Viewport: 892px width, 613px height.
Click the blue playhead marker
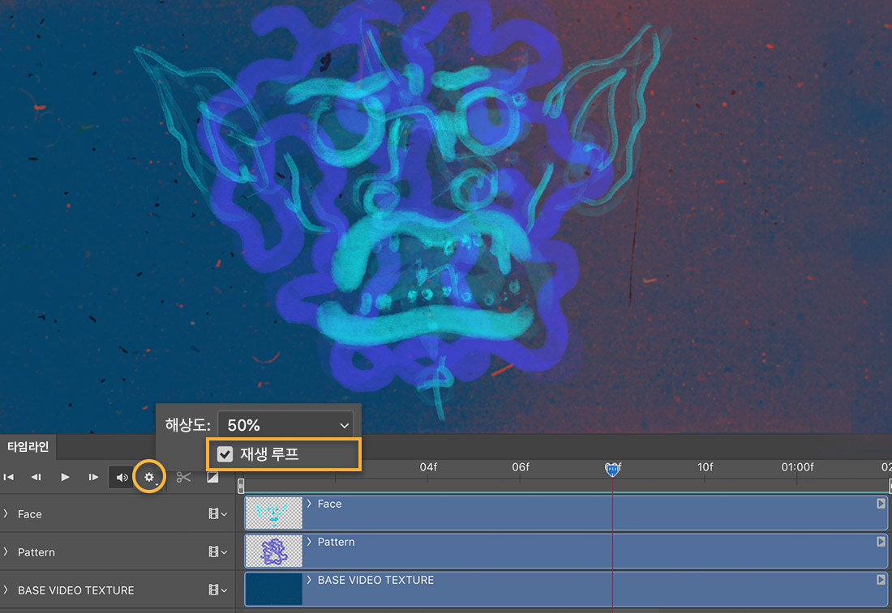click(x=612, y=470)
